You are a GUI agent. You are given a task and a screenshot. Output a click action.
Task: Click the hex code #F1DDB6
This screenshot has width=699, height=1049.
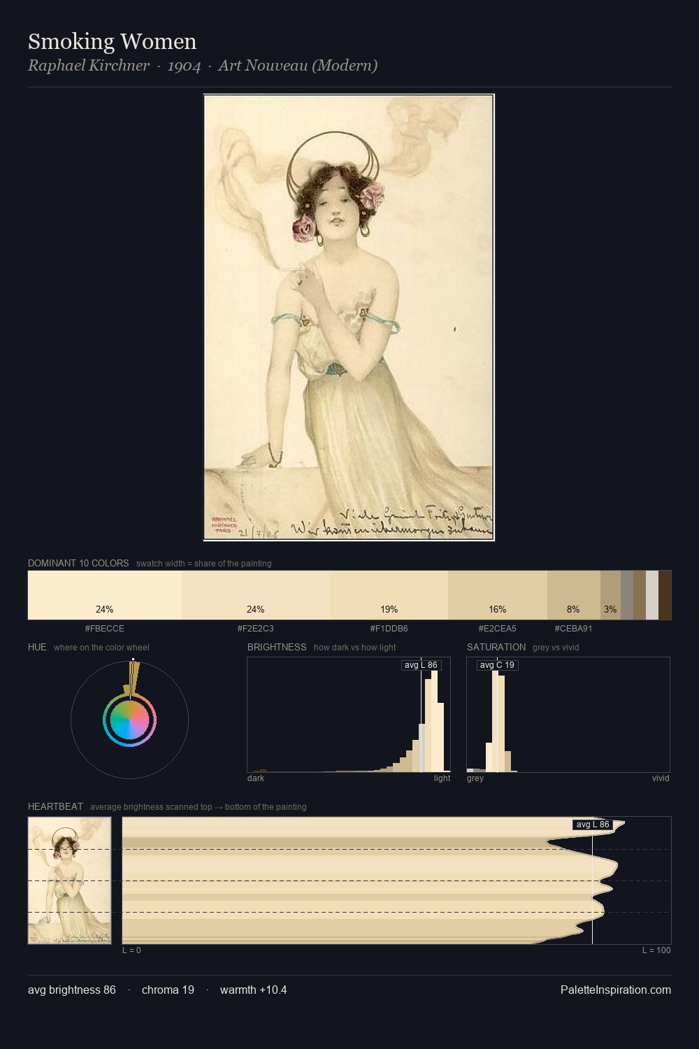pos(389,629)
